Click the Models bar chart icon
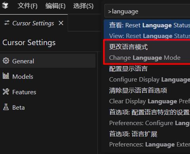The width and height of the screenshot is (190, 154). (x=6, y=76)
